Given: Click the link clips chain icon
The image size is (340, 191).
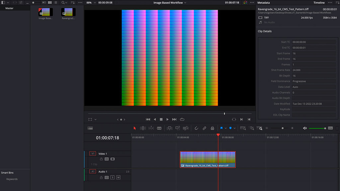Looking at the screenshot, I should point(204,128).
